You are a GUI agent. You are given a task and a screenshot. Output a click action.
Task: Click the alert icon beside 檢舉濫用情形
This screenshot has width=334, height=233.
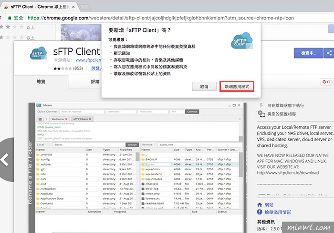(260, 212)
